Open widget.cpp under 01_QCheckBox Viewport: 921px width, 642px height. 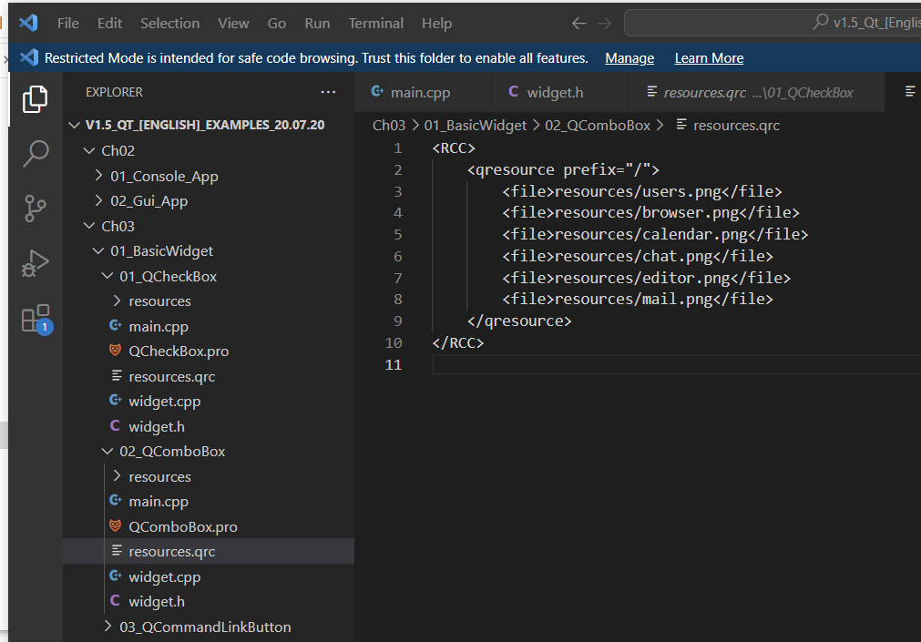(209, 402)
